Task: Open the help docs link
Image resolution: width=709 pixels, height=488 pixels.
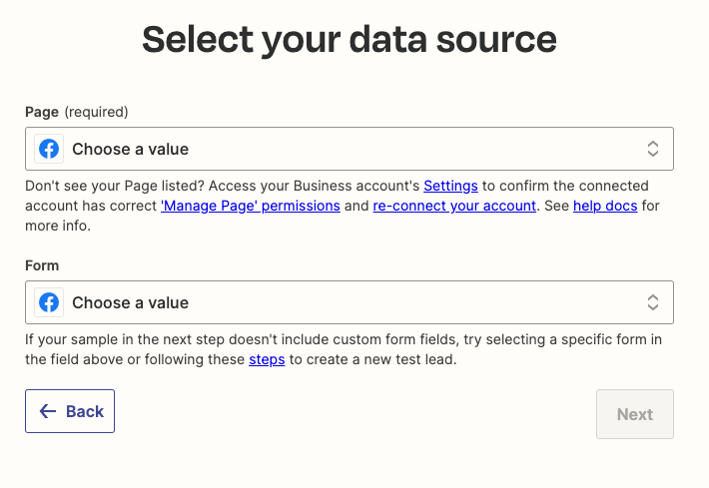Action: tap(605, 207)
